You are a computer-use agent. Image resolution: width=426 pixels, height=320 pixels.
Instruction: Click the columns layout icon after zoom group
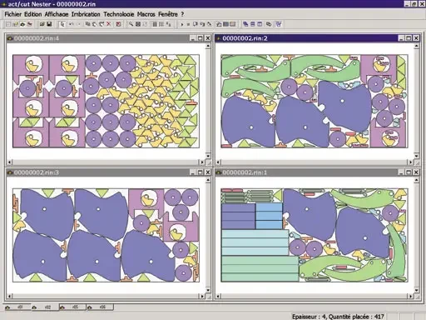155,24
